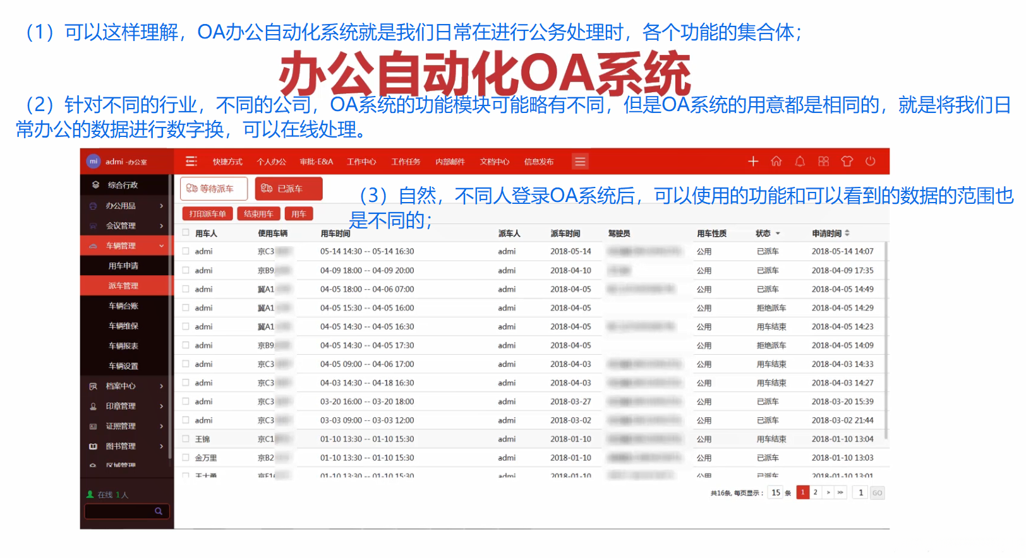Viewport: 1026px width, 558px height.
Task: Check the row applied 2018-04-09 17:35
Action: 186,270
